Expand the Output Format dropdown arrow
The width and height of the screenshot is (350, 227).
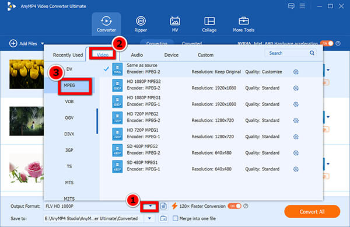(x=150, y=206)
